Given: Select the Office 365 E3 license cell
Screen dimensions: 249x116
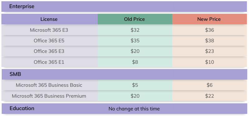Looking at the screenshot, I should coord(49,51).
